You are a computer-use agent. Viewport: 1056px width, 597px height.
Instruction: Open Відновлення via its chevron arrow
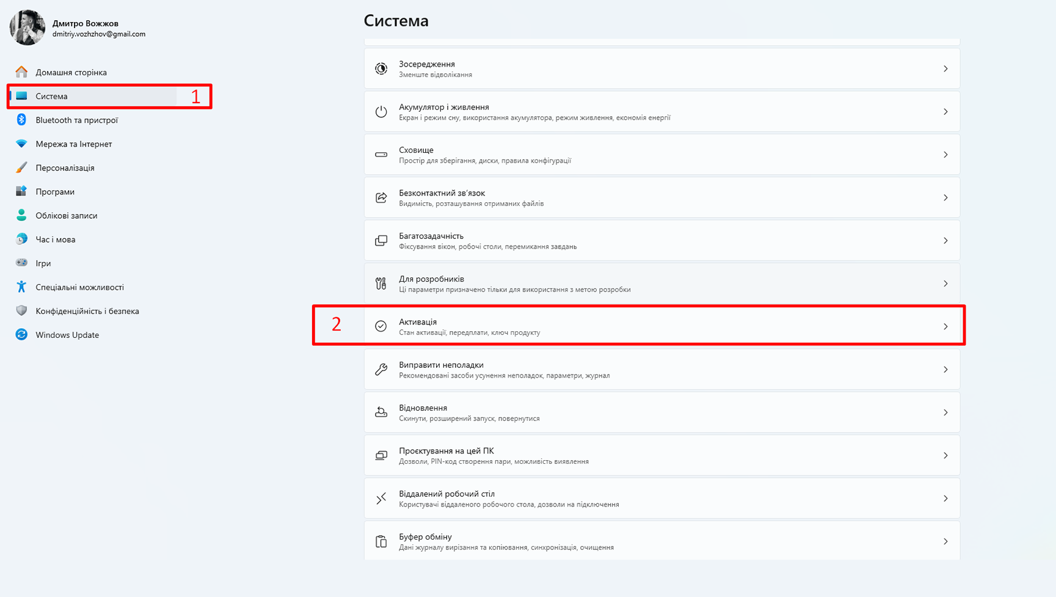coord(945,412)
